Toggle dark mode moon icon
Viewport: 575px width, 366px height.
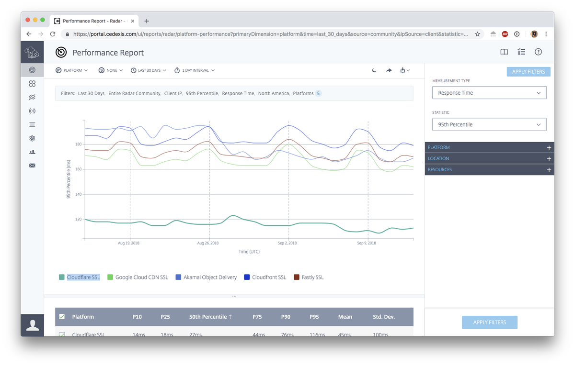pyautogui.click(x=374, y=70)
